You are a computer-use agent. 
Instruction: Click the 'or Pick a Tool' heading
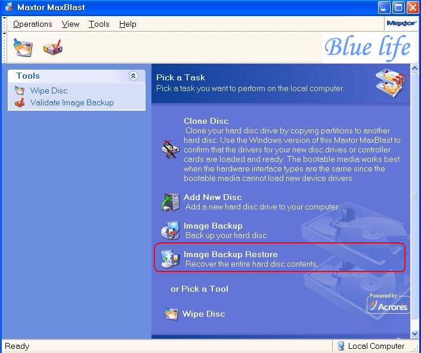click(x=200, y=289)
